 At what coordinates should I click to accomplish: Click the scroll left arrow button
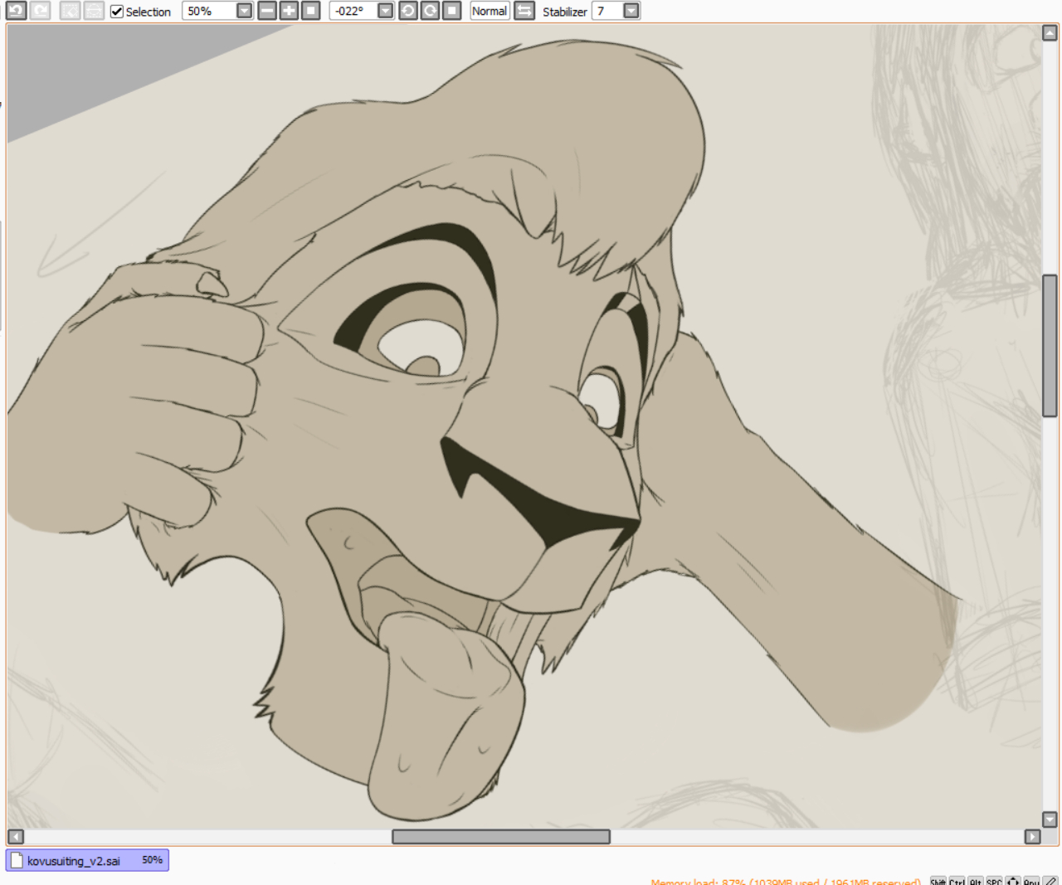[x=16, y=836]
